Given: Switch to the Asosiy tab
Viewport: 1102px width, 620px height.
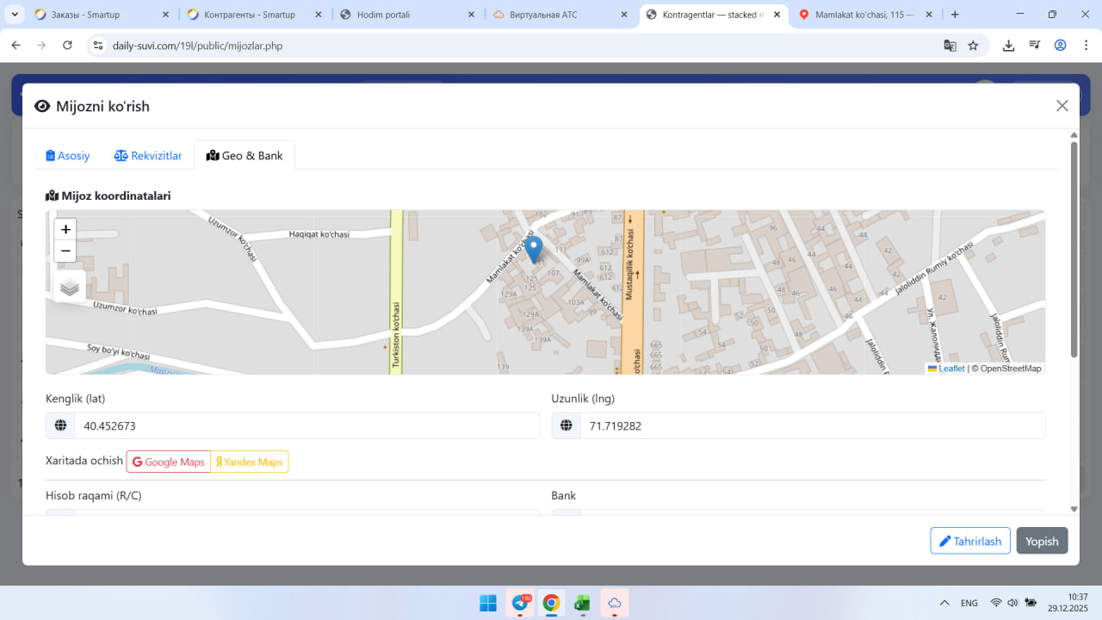Looking at the screenshot, I should [x=68, y=156].
